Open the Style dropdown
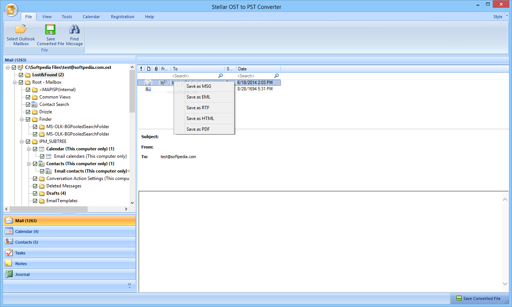This screenshot has width=512, height=307. pos(500,17)
